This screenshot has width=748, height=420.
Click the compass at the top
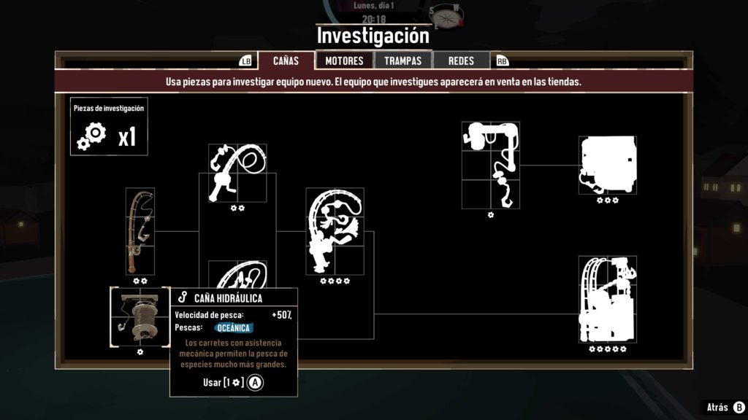[447, 17]
